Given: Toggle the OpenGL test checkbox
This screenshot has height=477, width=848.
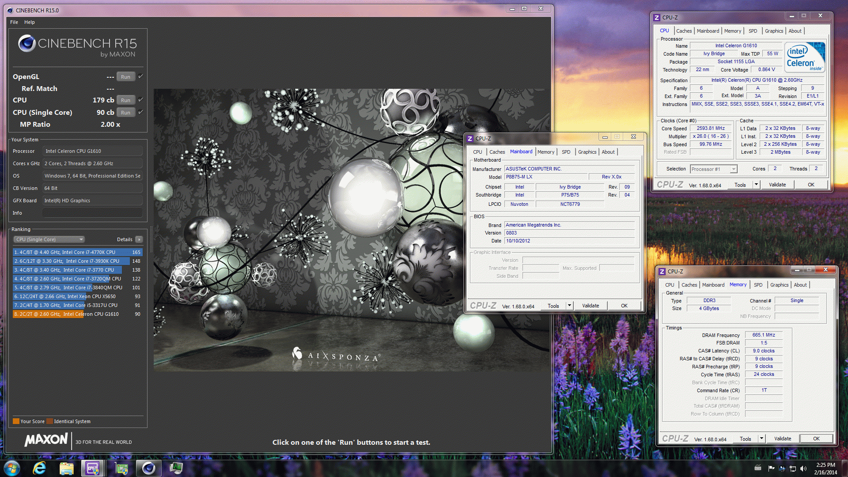Looking at the screenshot, I should click(140, 76).
